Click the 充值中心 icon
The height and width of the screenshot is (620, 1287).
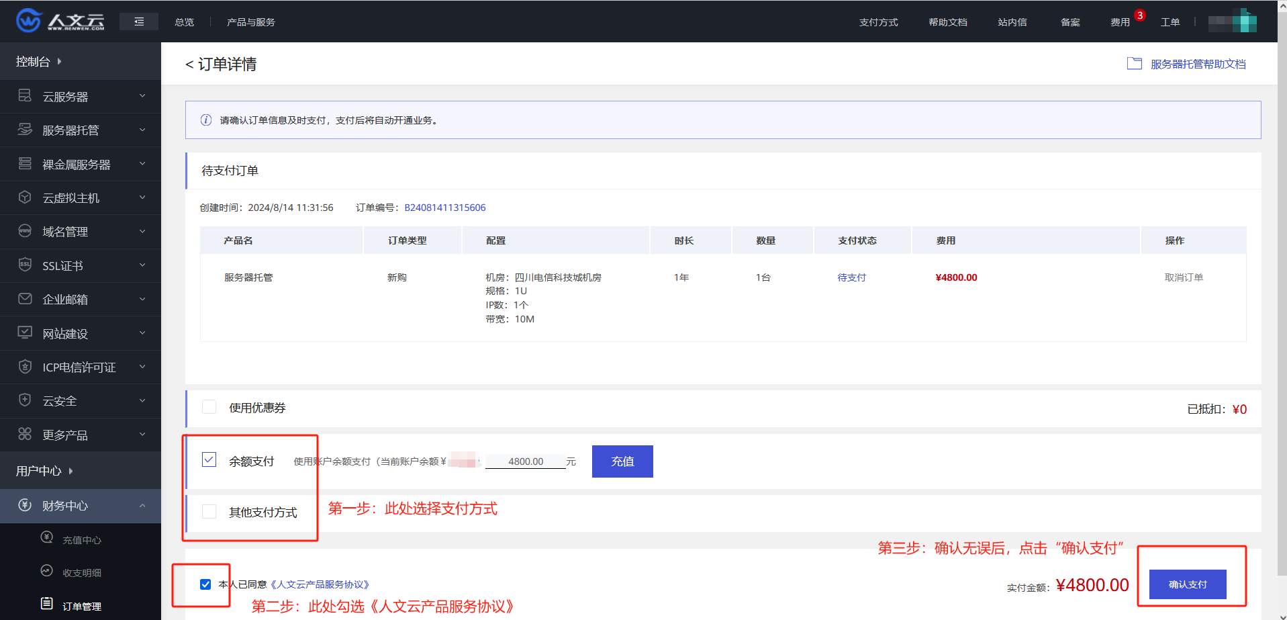47,537
